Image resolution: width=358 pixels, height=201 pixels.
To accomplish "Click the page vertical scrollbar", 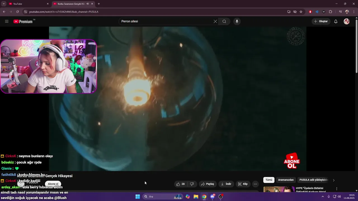I will tap(356, 46).
